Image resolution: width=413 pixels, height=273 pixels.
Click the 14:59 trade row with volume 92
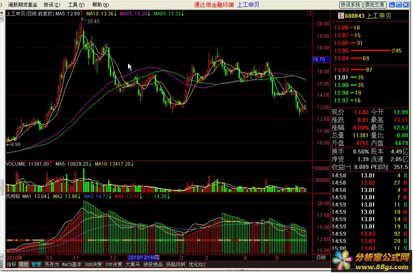pyautogui.click(x=370, y=234)
